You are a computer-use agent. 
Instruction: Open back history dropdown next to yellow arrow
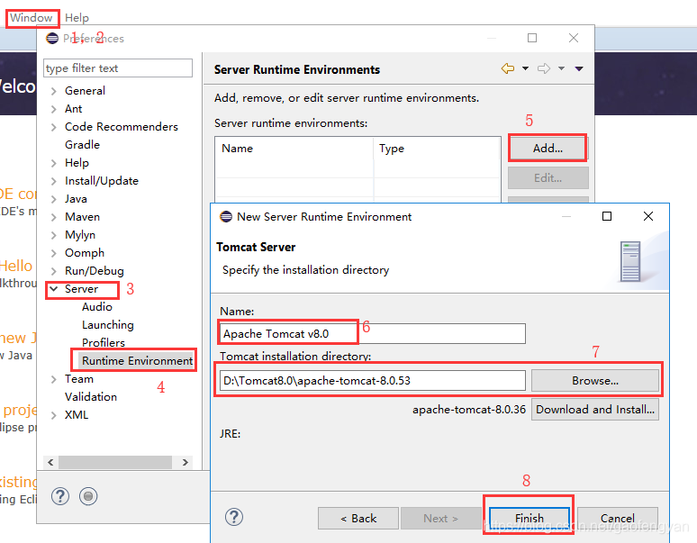(525, 68)
